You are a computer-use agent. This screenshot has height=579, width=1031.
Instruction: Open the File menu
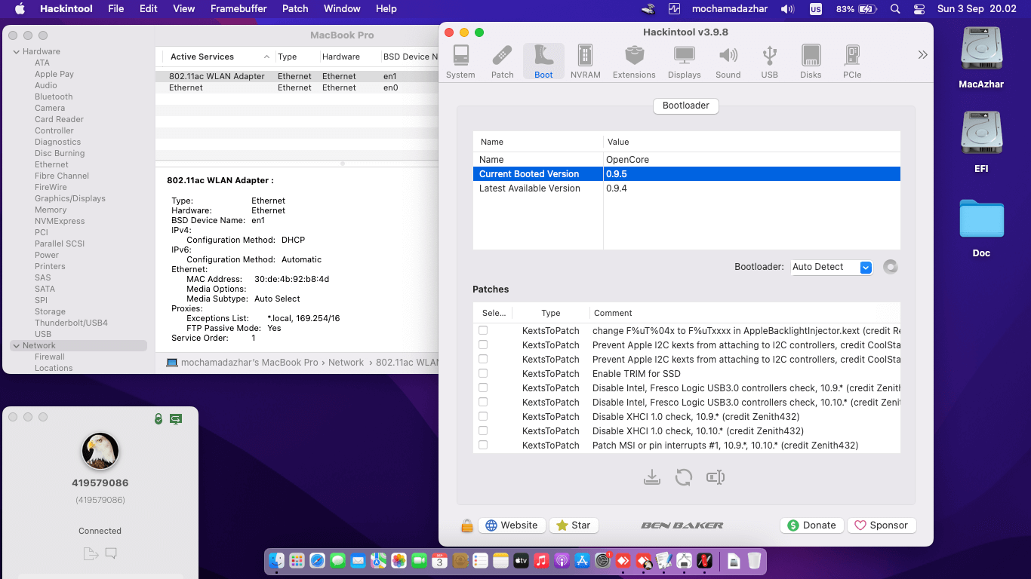click(115, 9)
